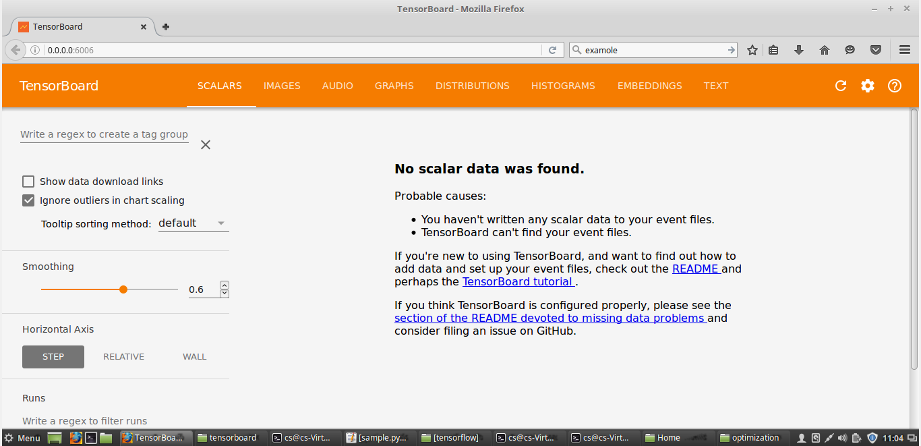
Task: Open the smiley chat icon in Firefox toolbar
Action: click(850, 50)
